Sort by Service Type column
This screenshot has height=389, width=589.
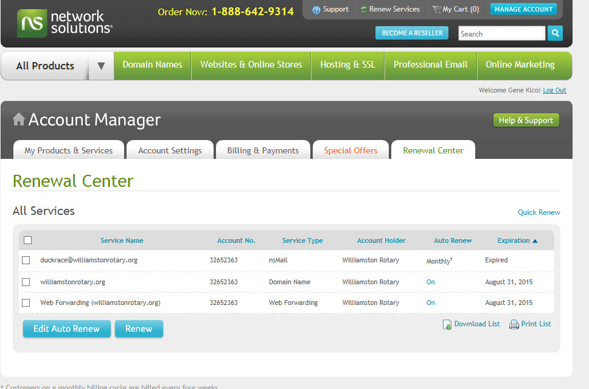coord(302,240)
